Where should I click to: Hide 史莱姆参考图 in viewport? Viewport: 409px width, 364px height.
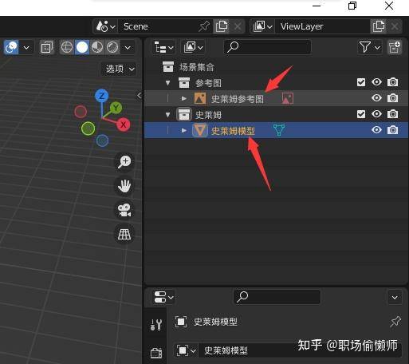(376, 98)
